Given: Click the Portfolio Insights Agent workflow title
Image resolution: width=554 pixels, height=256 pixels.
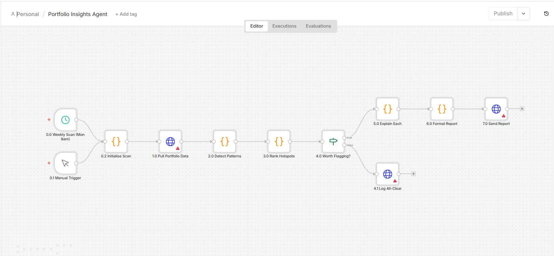Looking at the screenshot, I should (x=78, y=14).
